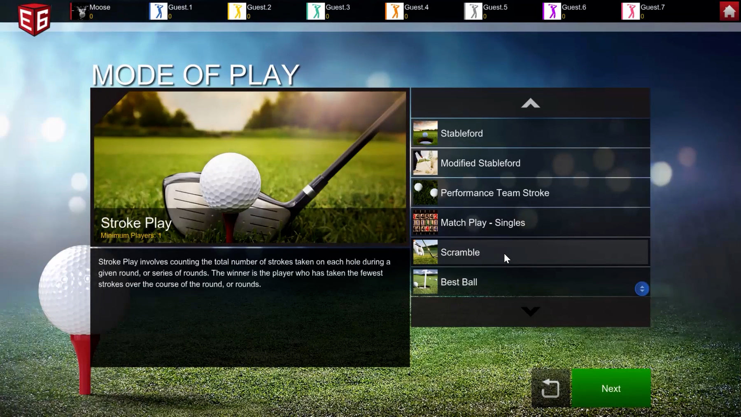The image size is (741, 417).
Task: Click the blue up-down scroll handle
Action: [x=642, y=289]
